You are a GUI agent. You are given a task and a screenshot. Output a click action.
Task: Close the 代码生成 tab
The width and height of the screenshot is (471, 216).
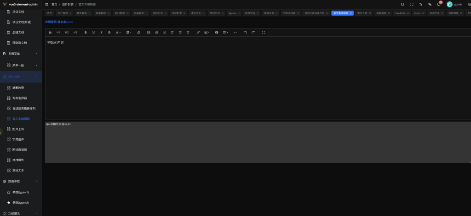tap(222, 13)
